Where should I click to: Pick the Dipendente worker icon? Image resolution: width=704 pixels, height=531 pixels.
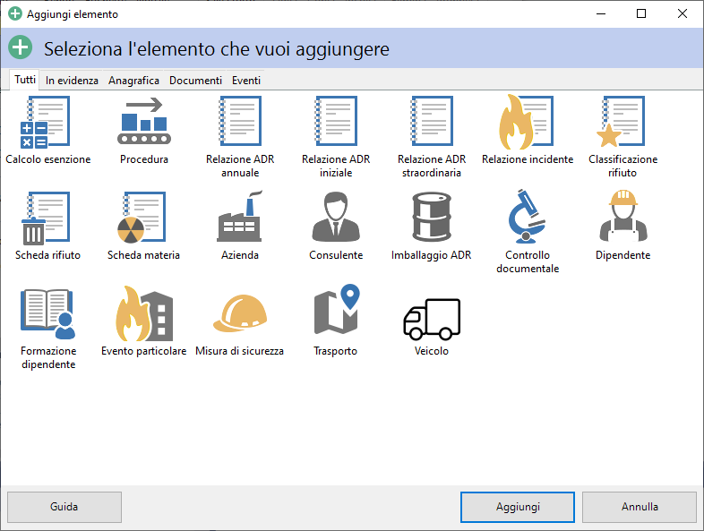622,218
